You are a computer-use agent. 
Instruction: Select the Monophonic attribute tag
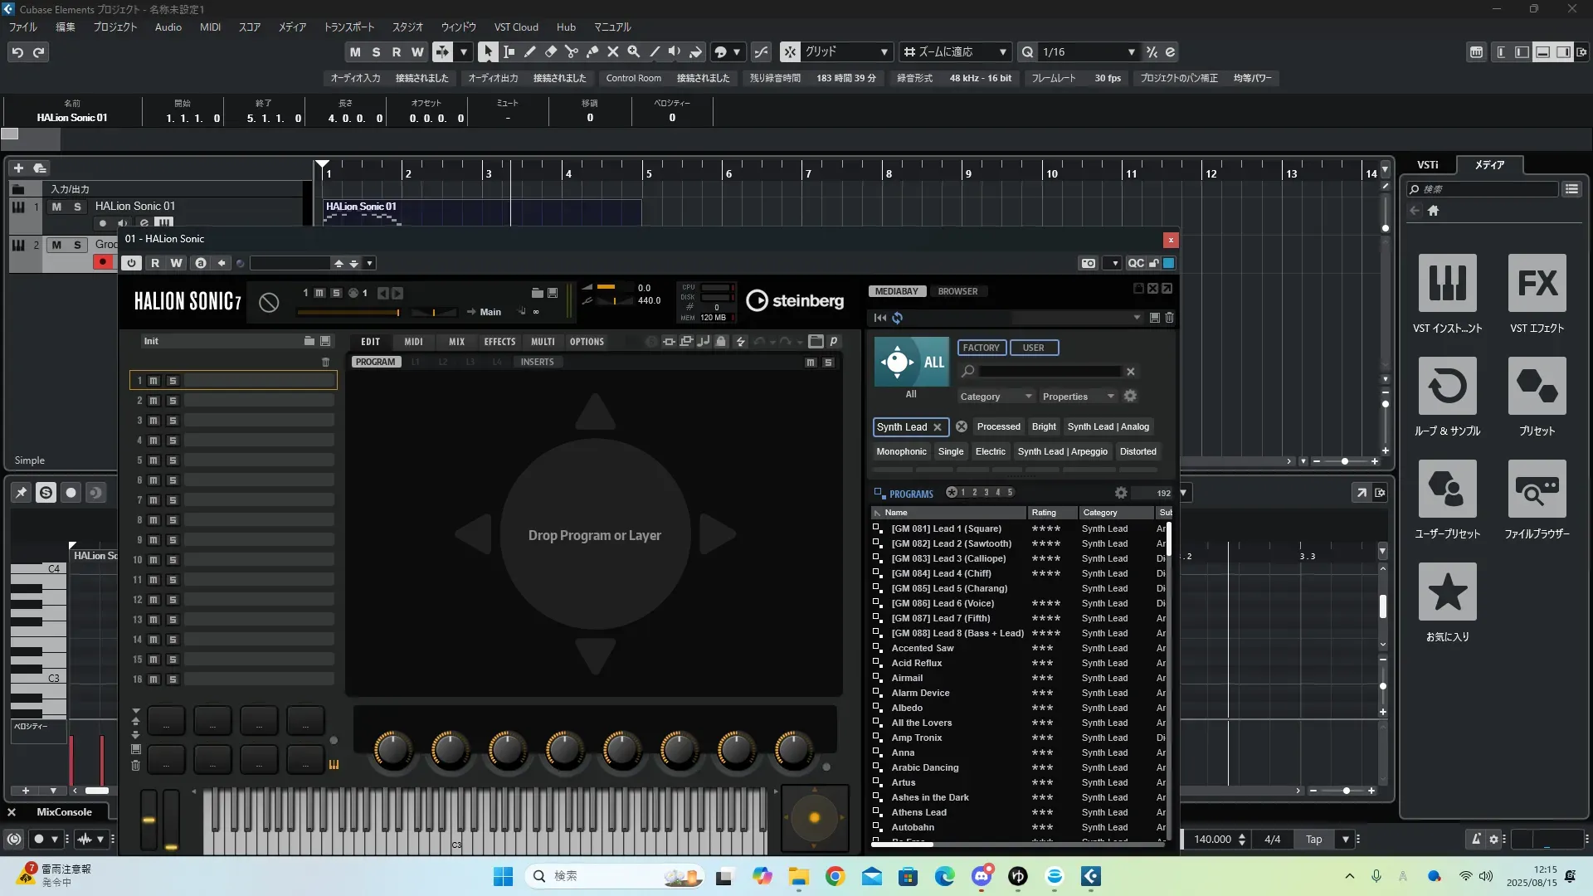901,451
